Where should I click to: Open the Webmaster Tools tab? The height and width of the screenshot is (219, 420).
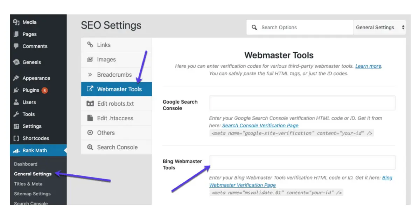tap(119, 89)
